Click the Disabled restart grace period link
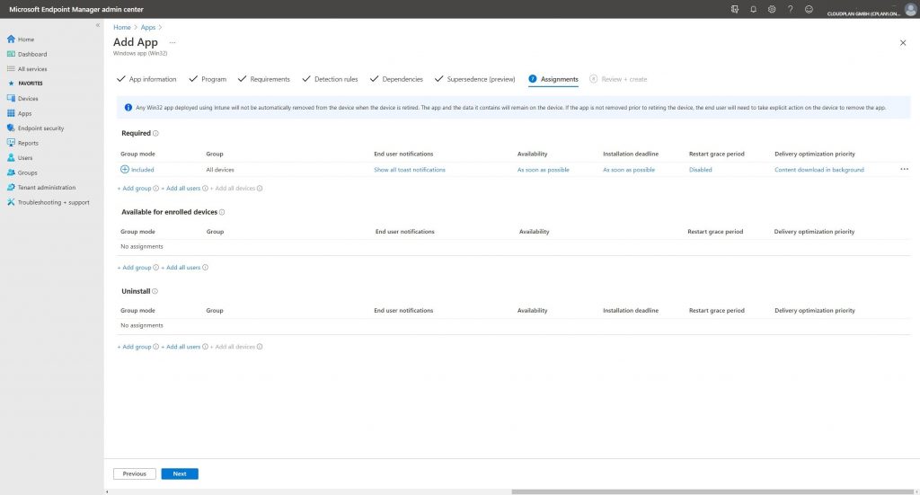This screenshot has height=495, width=920. pyautogui.click(x=701, y=170)
